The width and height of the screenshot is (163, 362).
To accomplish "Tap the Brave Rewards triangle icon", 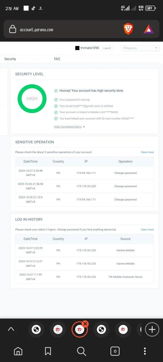I will (149, 29).
